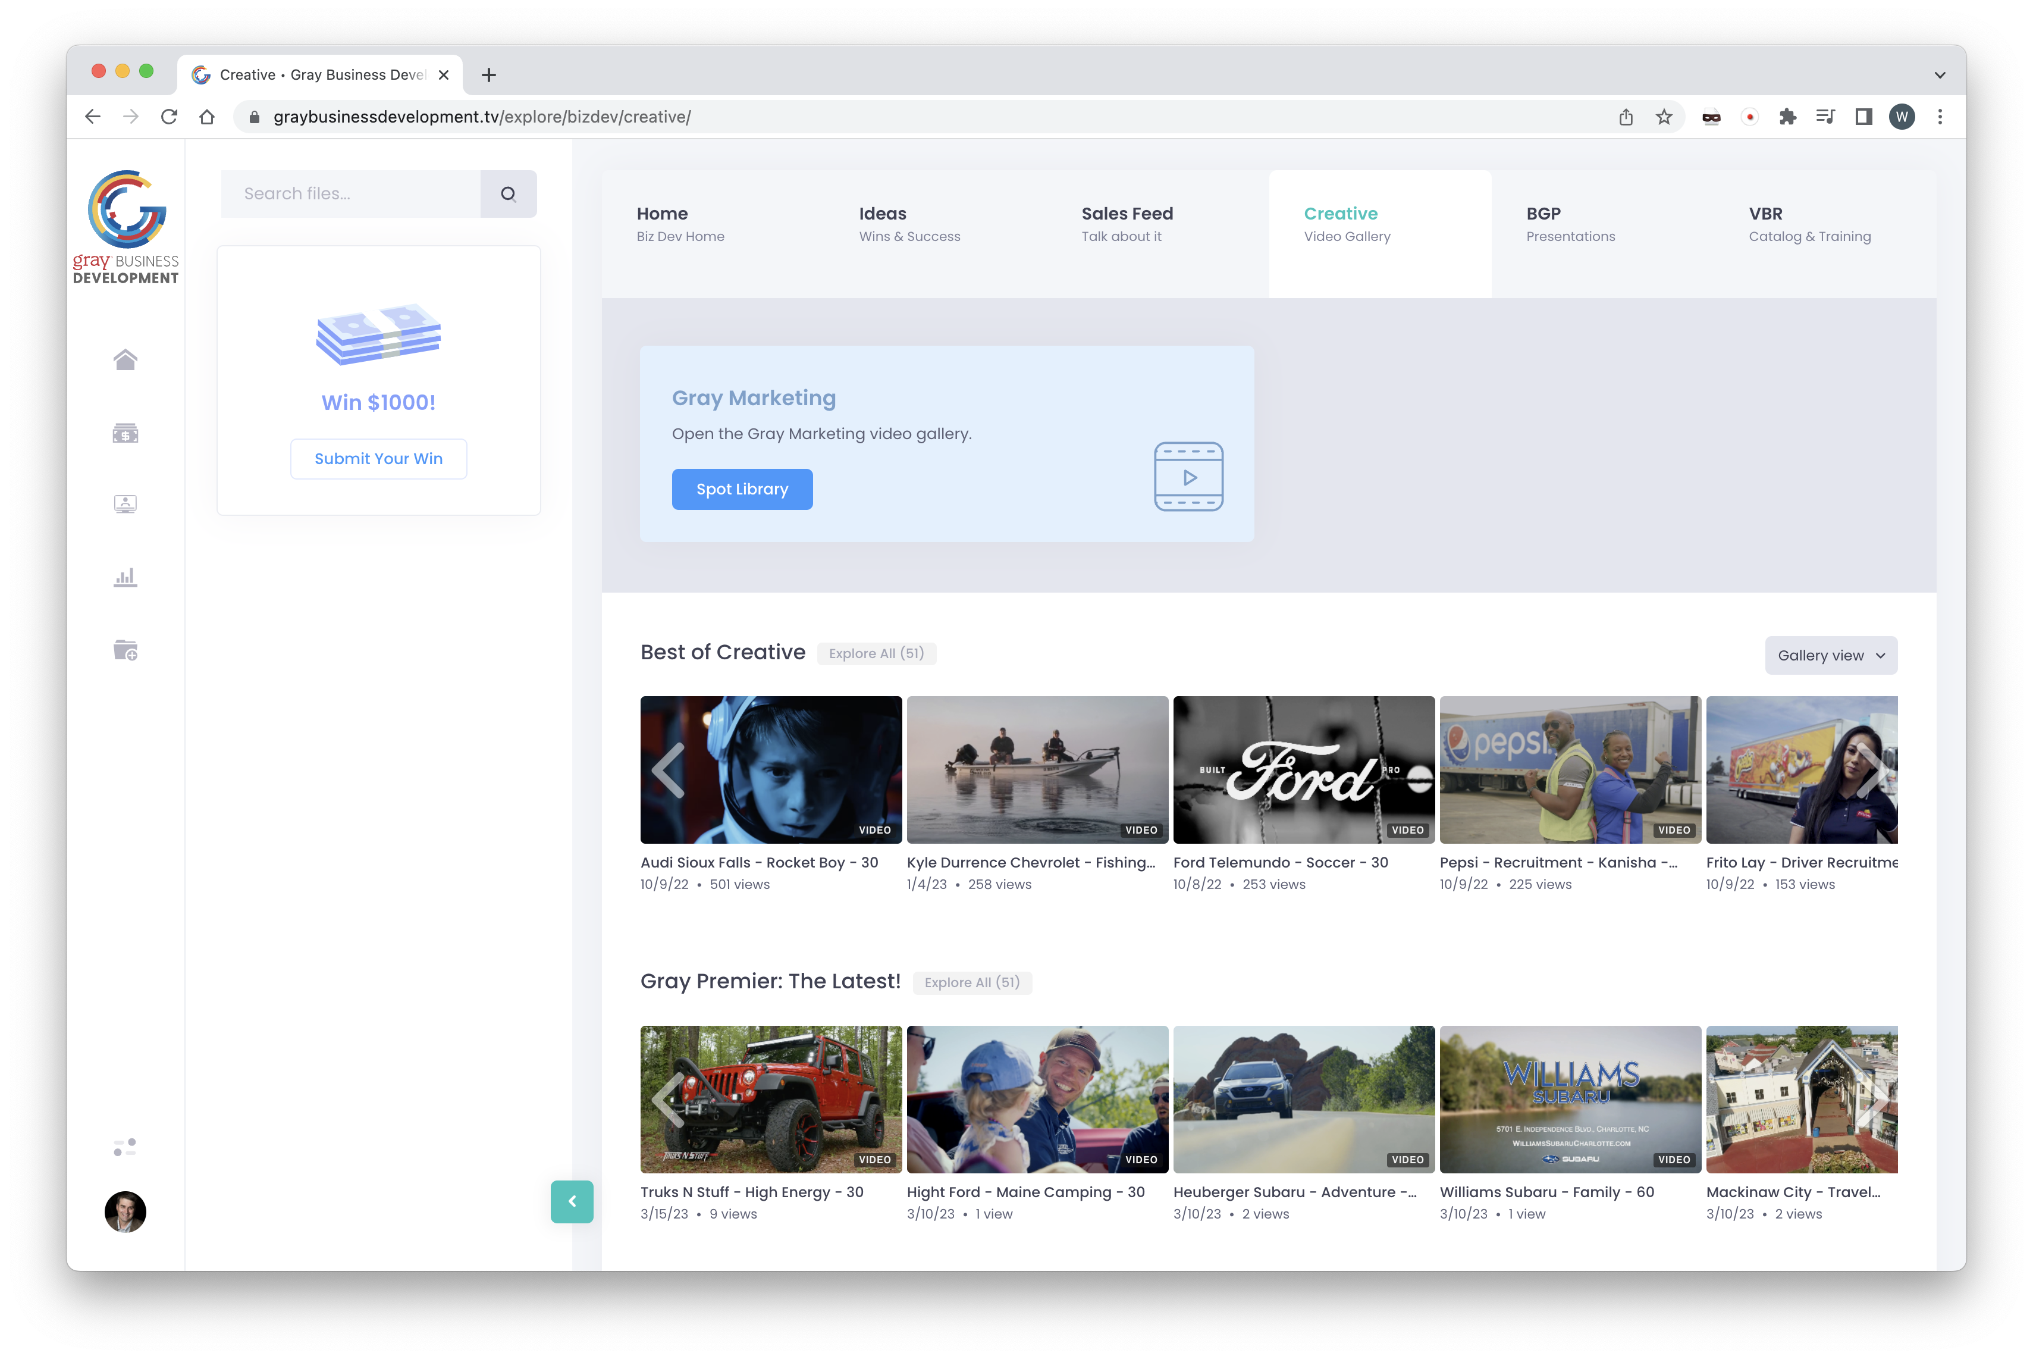The image size is (2033, 1359).
Task: Click the browser address bar URL
Action: point(482,117)
